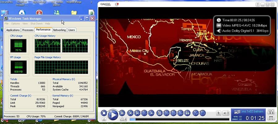Click the CPU Usage 70 % meter
The image size is (278, 124).
point(18,46)
